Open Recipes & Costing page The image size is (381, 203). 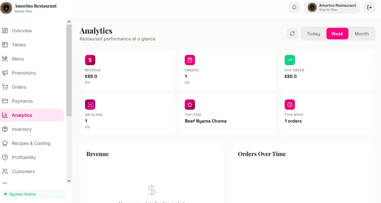32,143
